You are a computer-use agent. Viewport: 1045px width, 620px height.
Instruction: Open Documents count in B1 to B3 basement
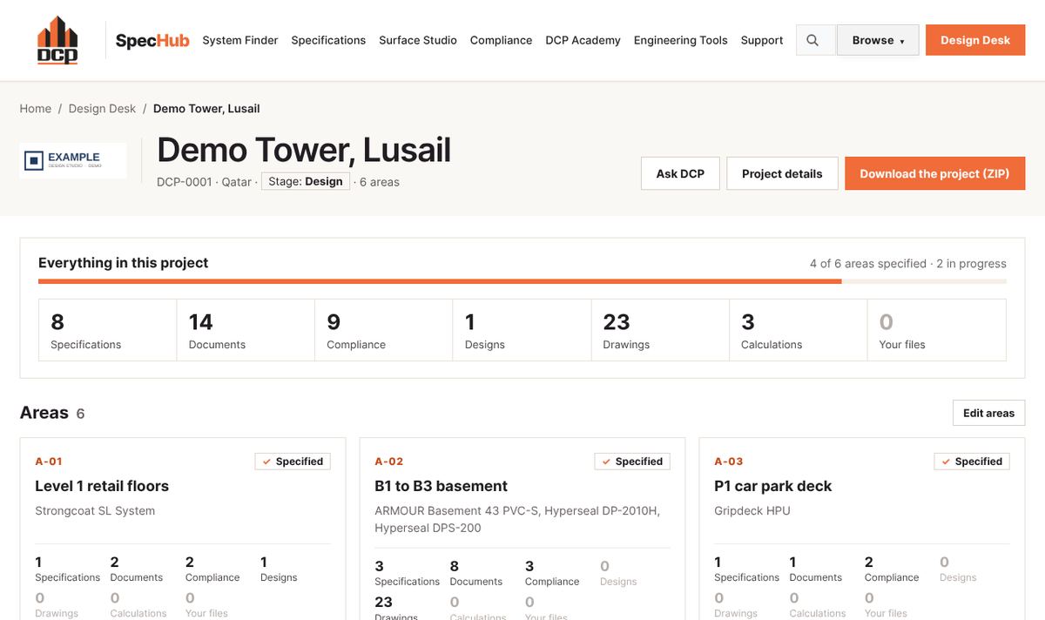(476, 573)
